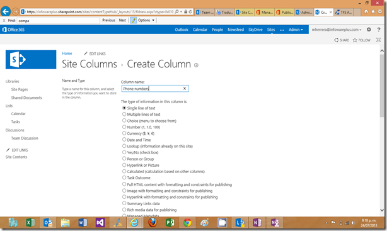Open Newsfeed in Office 365 navigation
387x231 pixels.
236,30
